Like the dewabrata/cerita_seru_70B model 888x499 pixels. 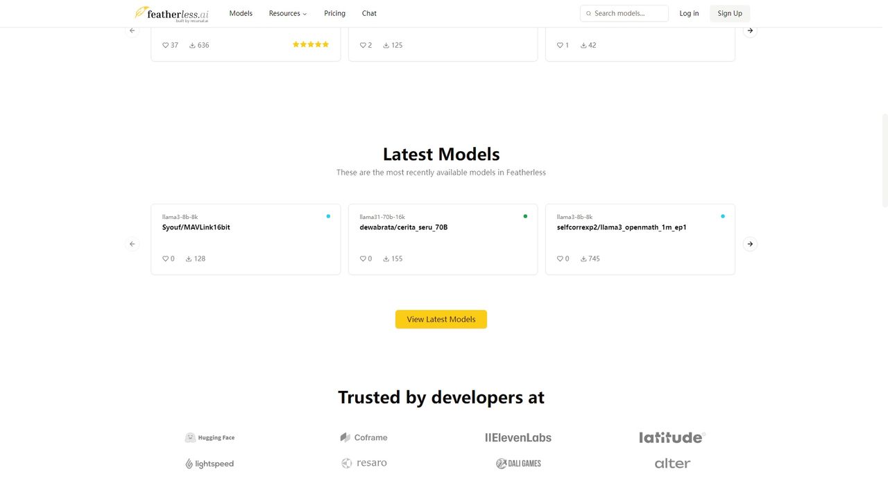pyautogui.click(x=363, y=259)
